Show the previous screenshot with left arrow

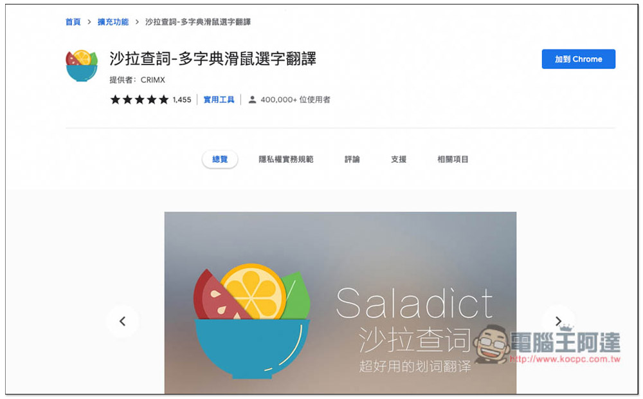point(122,321)
